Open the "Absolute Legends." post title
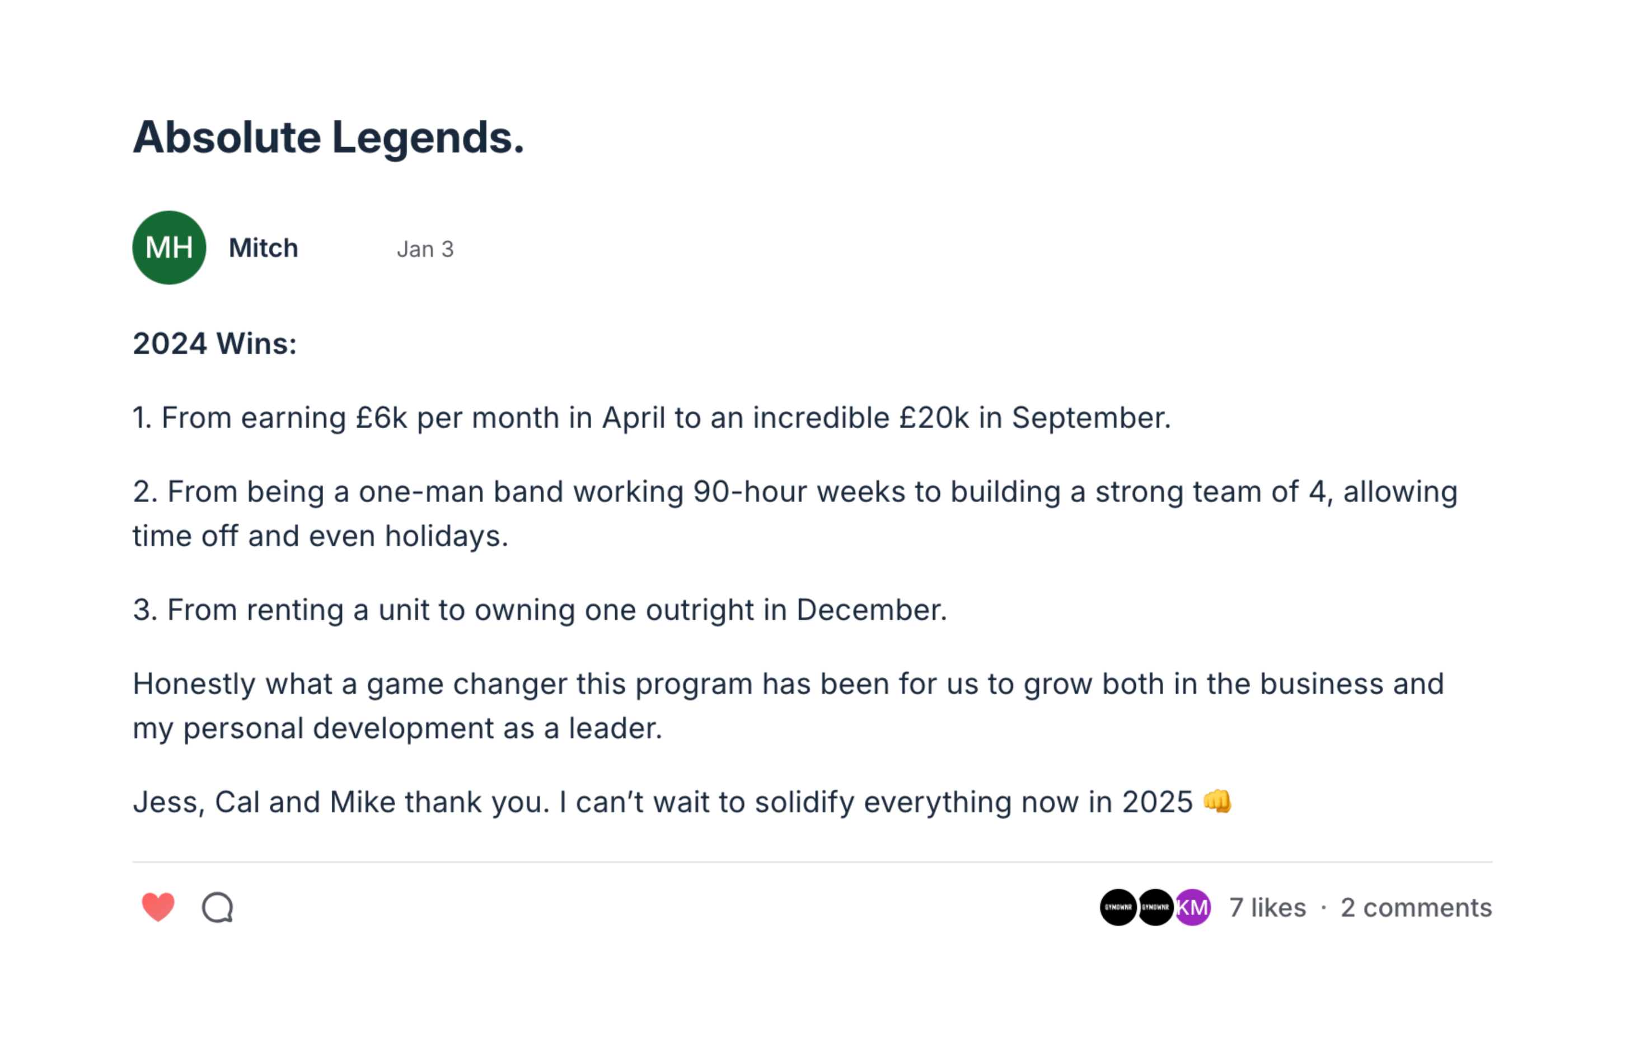1639x1050 pixels. pyautogui.click(x=328, y=137)
